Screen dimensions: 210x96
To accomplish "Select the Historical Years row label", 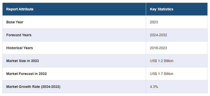I will (x=20, y=48).
